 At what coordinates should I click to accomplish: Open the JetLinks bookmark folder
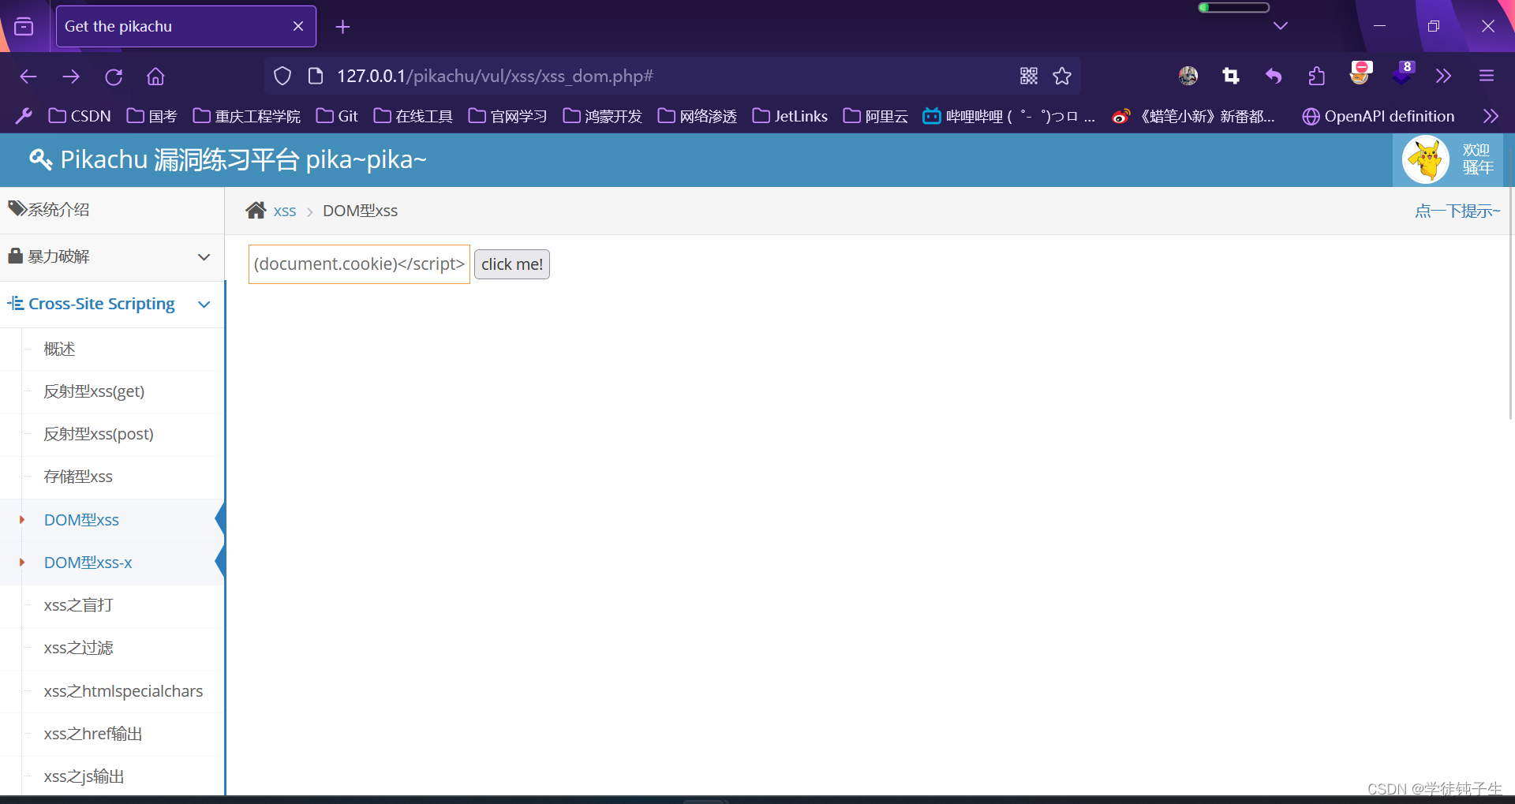coord(790,116)
